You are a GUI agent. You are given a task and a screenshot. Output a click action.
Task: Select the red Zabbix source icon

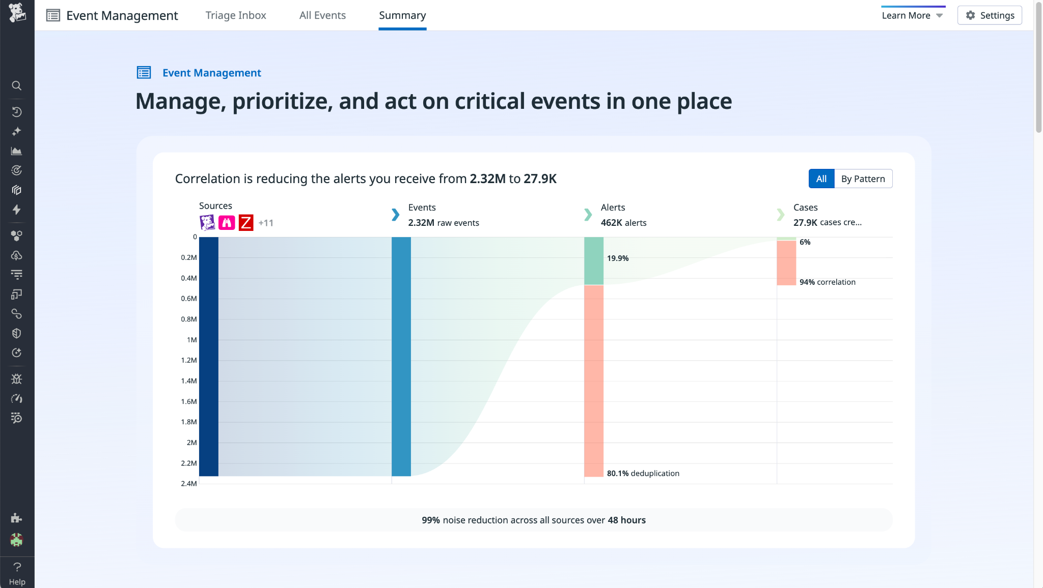click(x=246, y=222)
